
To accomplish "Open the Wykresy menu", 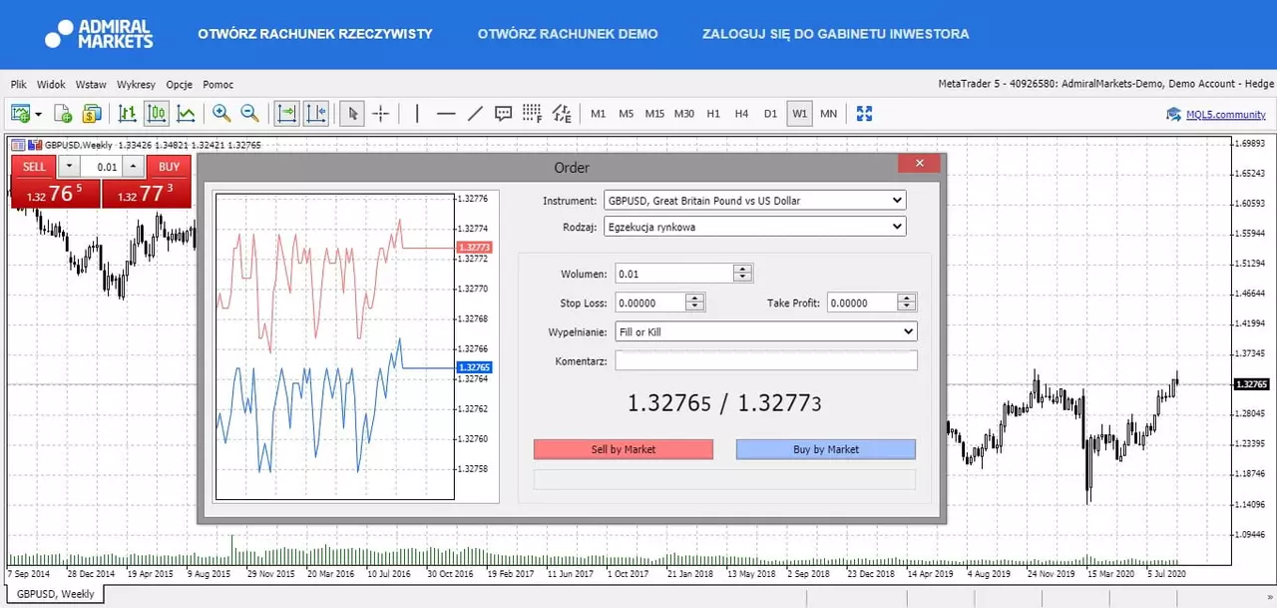I will coord(136,85).
